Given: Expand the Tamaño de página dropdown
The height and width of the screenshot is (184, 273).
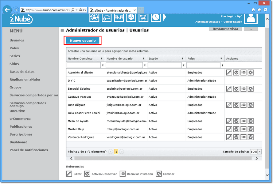Looking at the screenshot, I should pyautogui.click(x=259, y=152).
